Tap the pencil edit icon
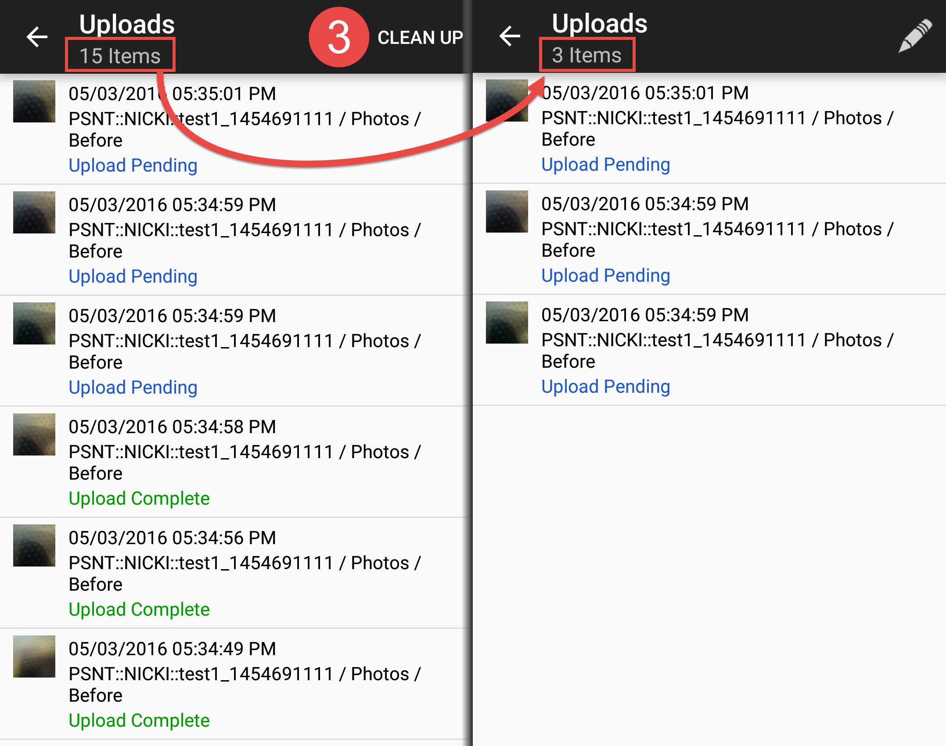 pyautogui.click(x=915, y=36)
